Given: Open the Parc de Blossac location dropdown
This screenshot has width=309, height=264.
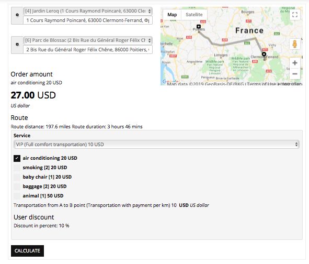Looking at the screenshot, I should [88, 40].
